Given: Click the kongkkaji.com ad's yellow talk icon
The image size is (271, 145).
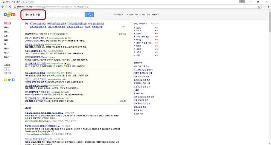Looking at the screenshot, I should [x=65, y=64].
